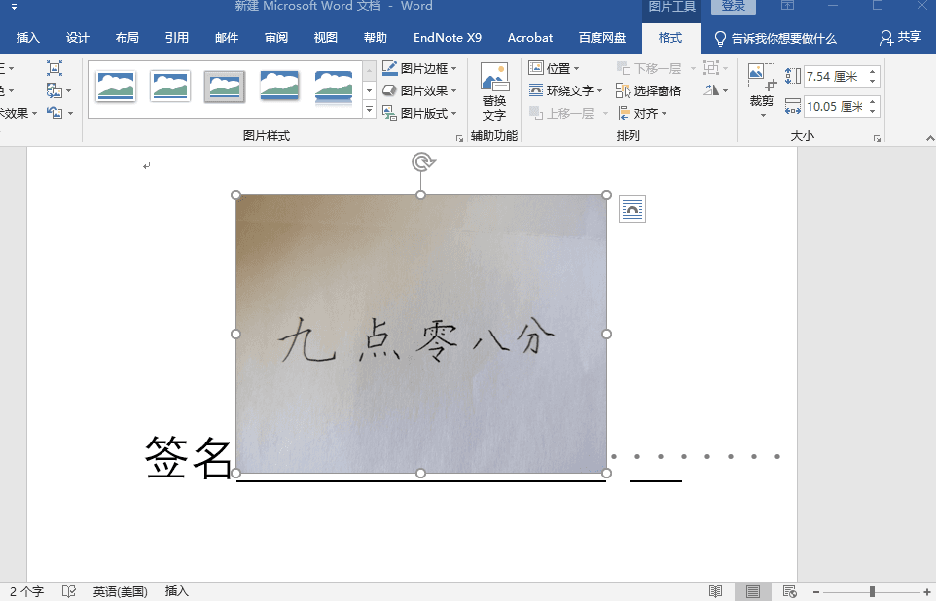Viewport: 936px width, 601px height.
Task: Switch to Read Mode view
Action: [716, 591]
